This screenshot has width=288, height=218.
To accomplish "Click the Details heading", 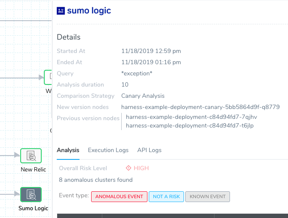I will pyautogui.click(x=68, y=37).
